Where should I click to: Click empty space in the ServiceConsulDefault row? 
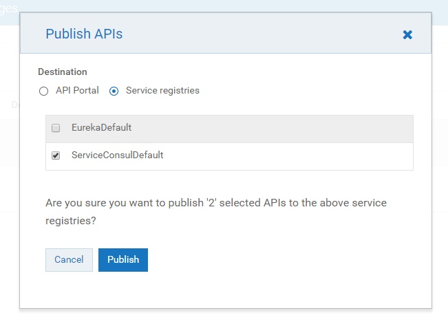point(289,155)
